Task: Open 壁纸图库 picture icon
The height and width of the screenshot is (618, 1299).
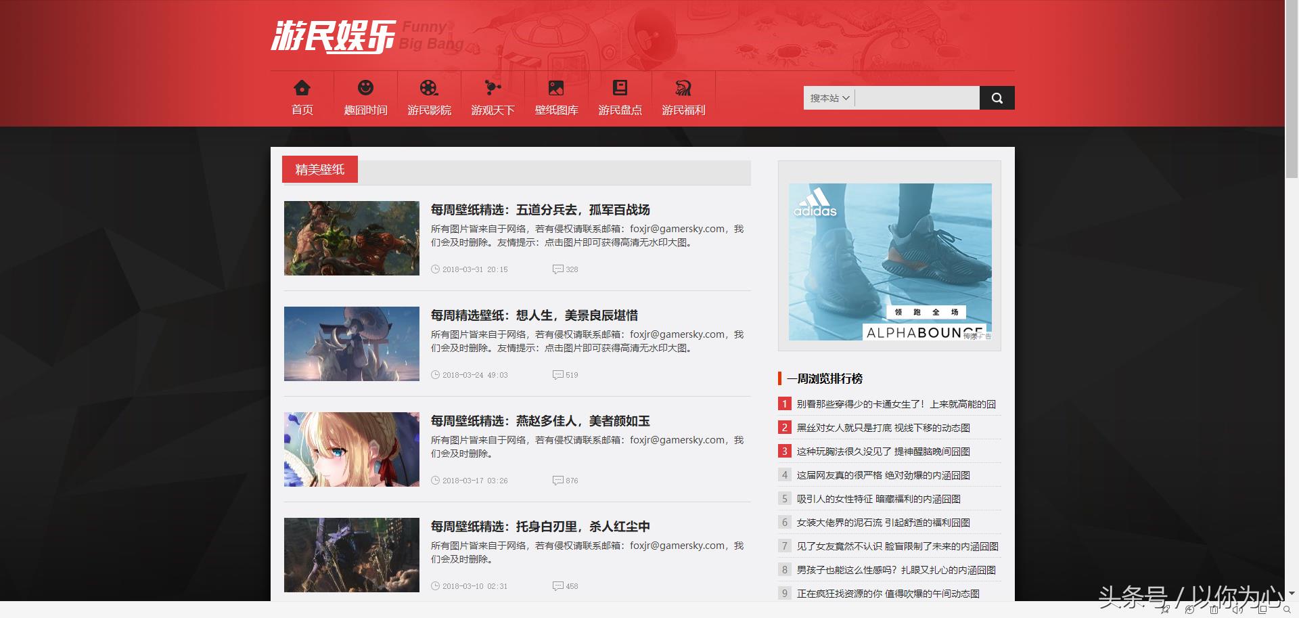Action: 556,88
